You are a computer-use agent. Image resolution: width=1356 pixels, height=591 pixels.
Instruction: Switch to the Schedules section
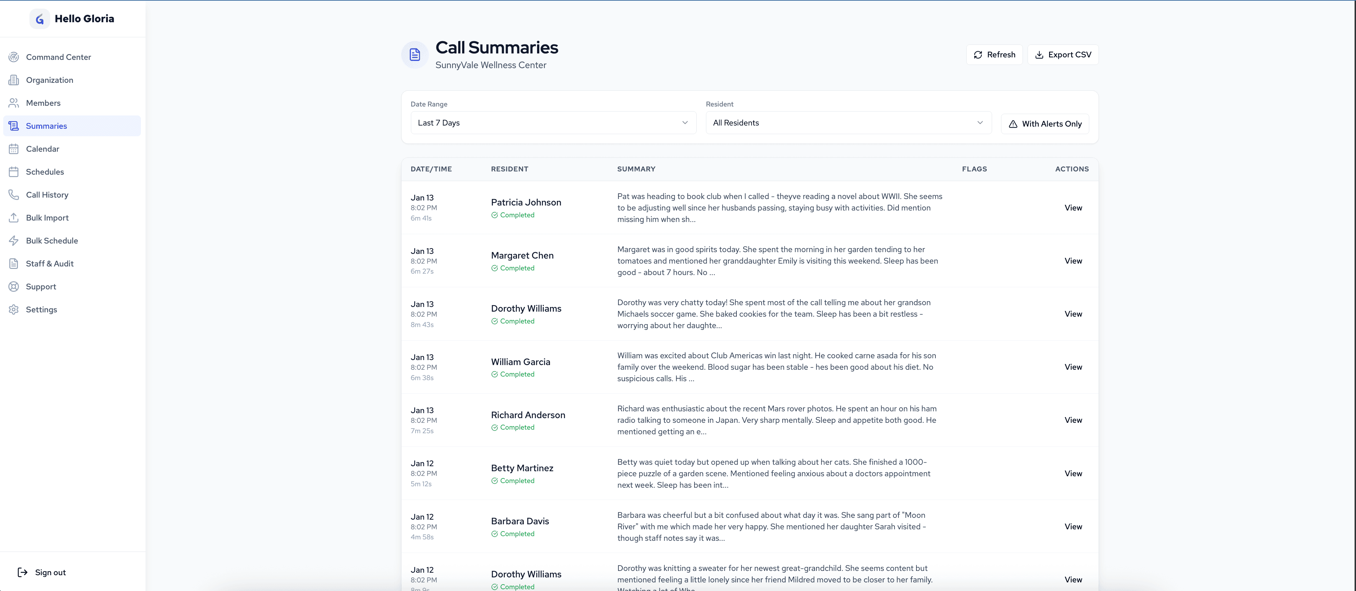tap(44, 172)
